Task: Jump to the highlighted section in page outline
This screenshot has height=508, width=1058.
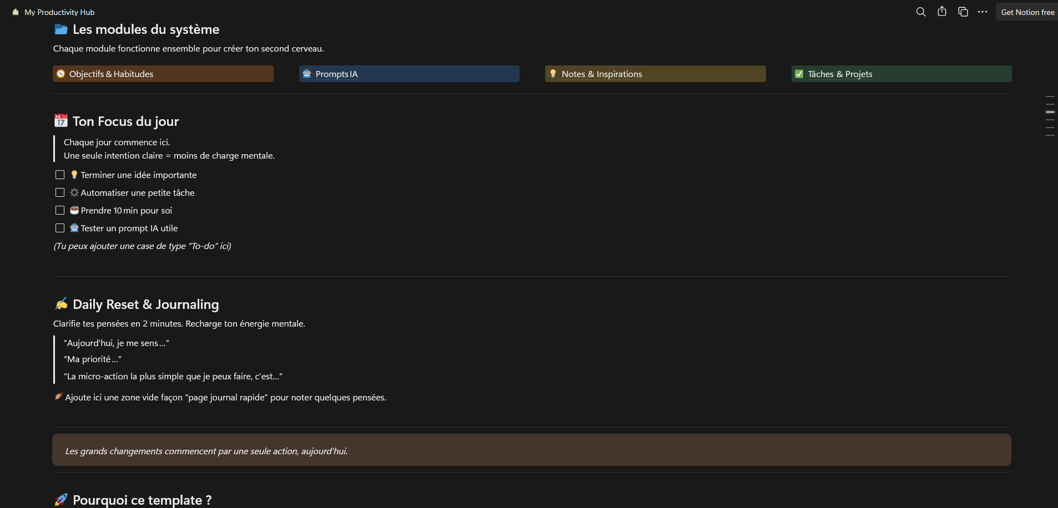Action: coord(1050,112)
